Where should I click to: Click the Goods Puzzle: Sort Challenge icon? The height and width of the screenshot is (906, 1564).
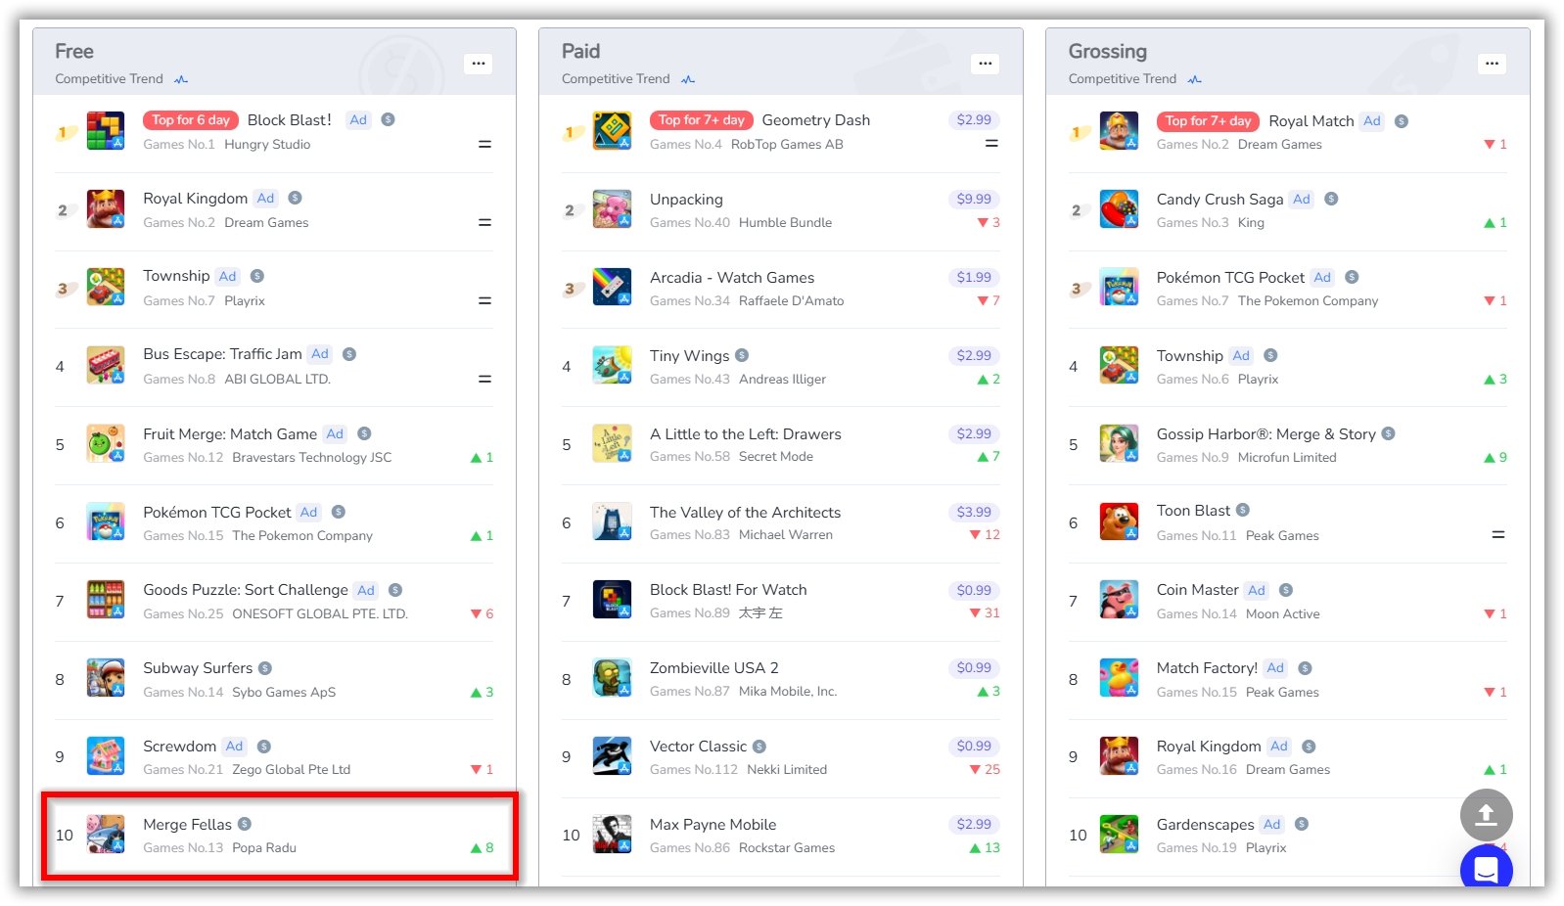click(x=106, y=601)
